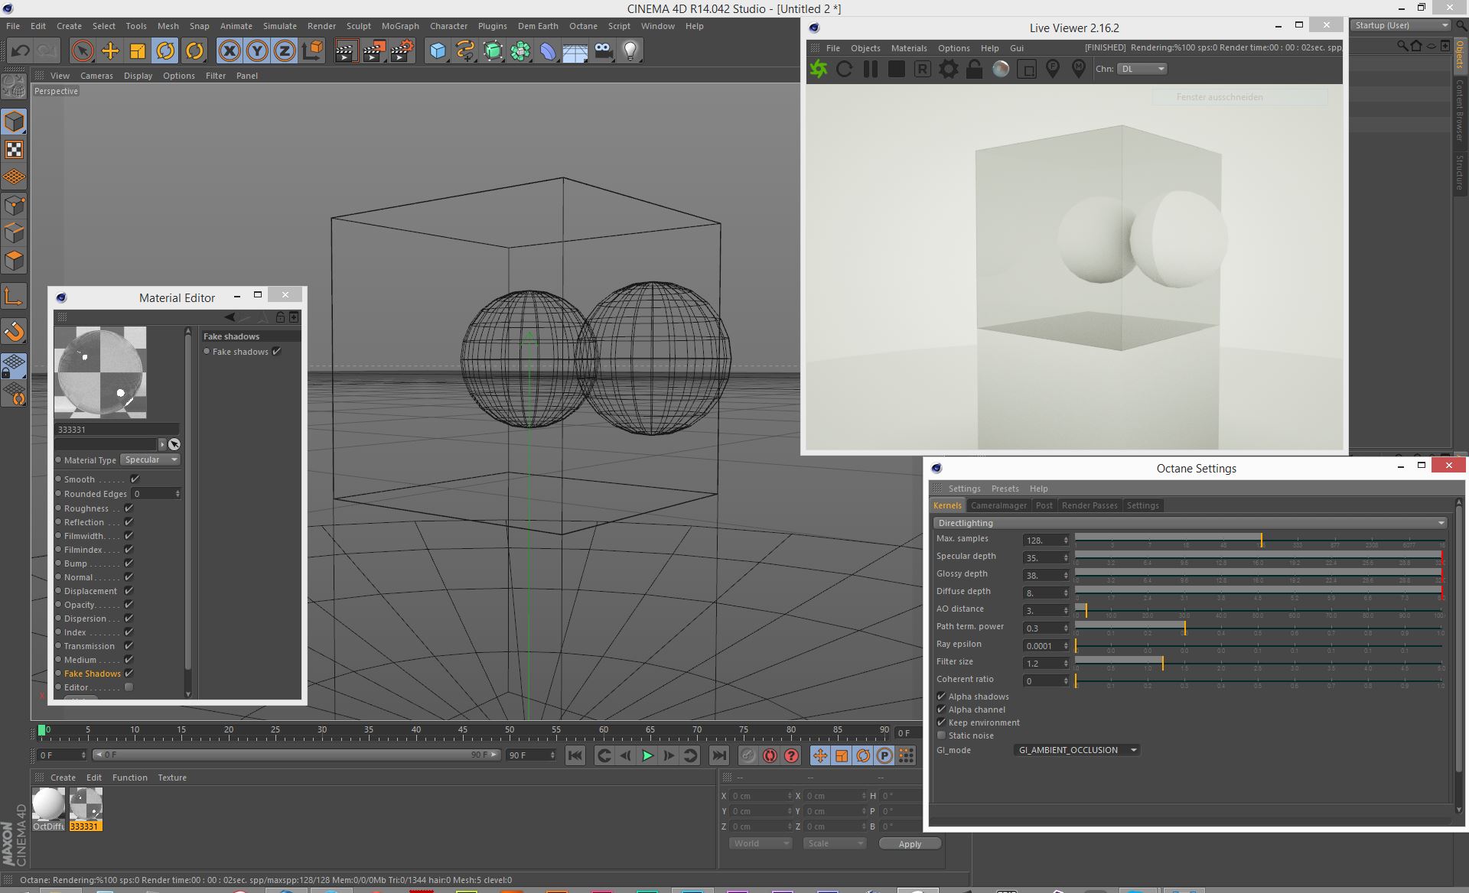Open the Material Type Specular dropdown
The width and height of the screenshot is (1469, 893).
click(x=151, y=459)
